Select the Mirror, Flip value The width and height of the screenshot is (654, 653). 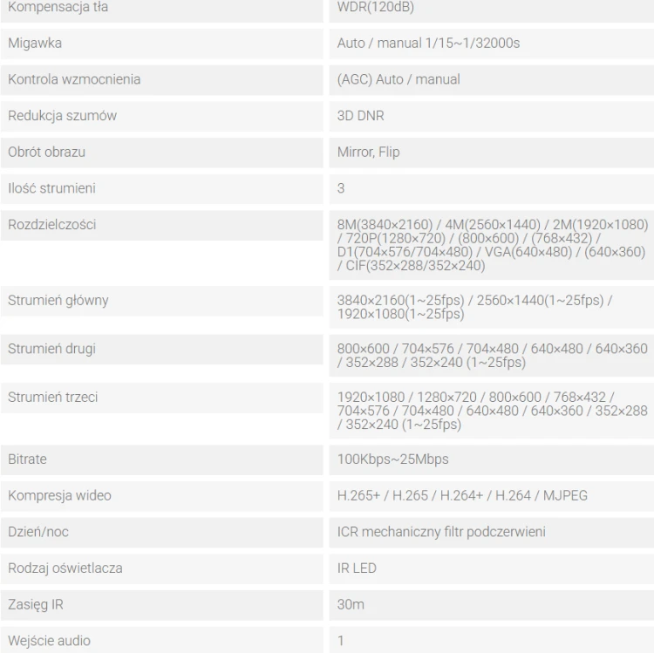point(368,153)
